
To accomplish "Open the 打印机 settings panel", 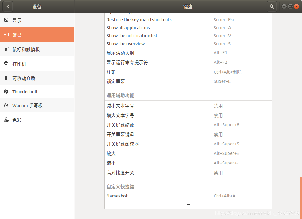I will [37, 64].
